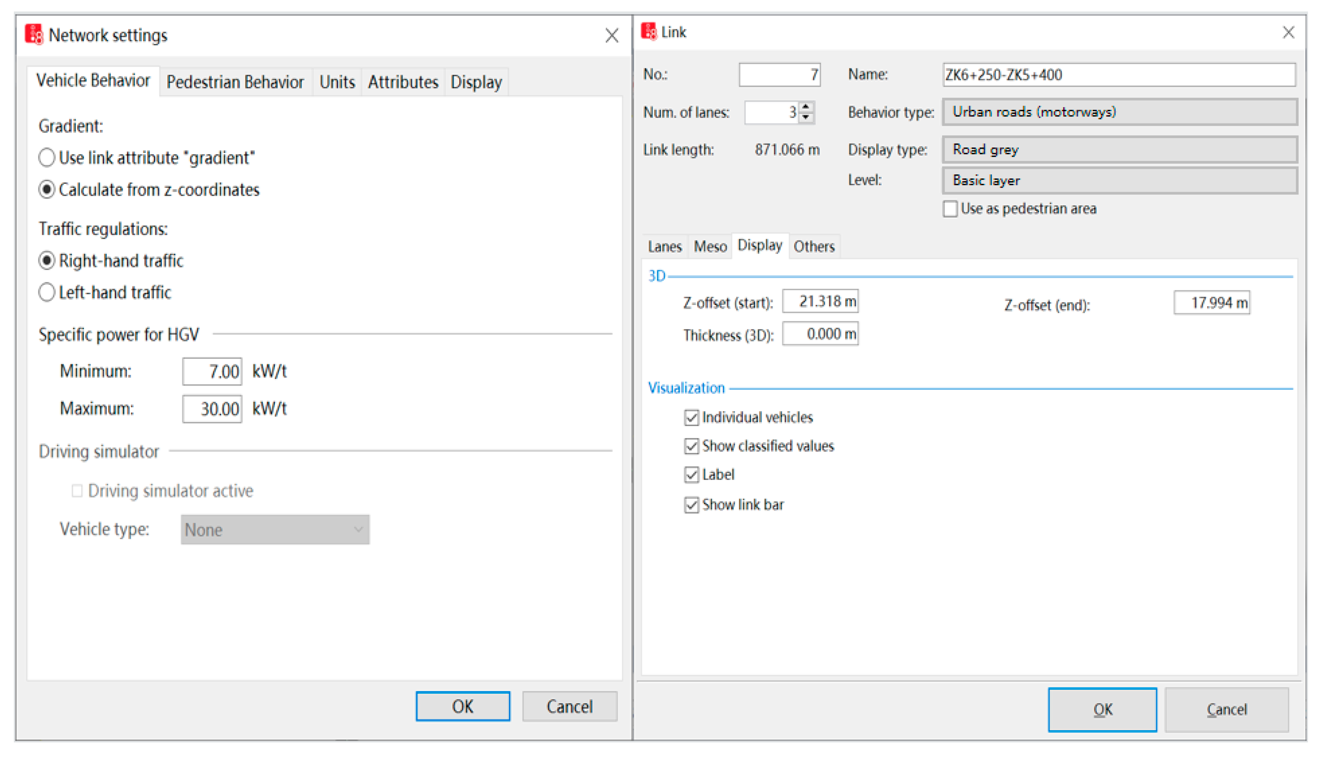Click the Vissim icon in Network settings title

coord(34,34)
